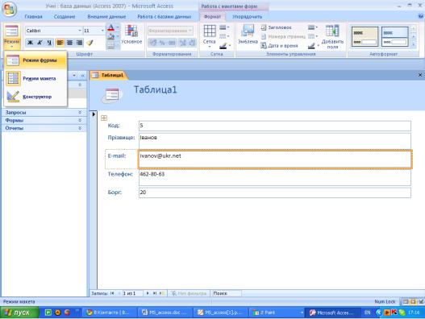Open Условное conditional formatting
The image size is (425, 319).
click(x=131, y=35)
